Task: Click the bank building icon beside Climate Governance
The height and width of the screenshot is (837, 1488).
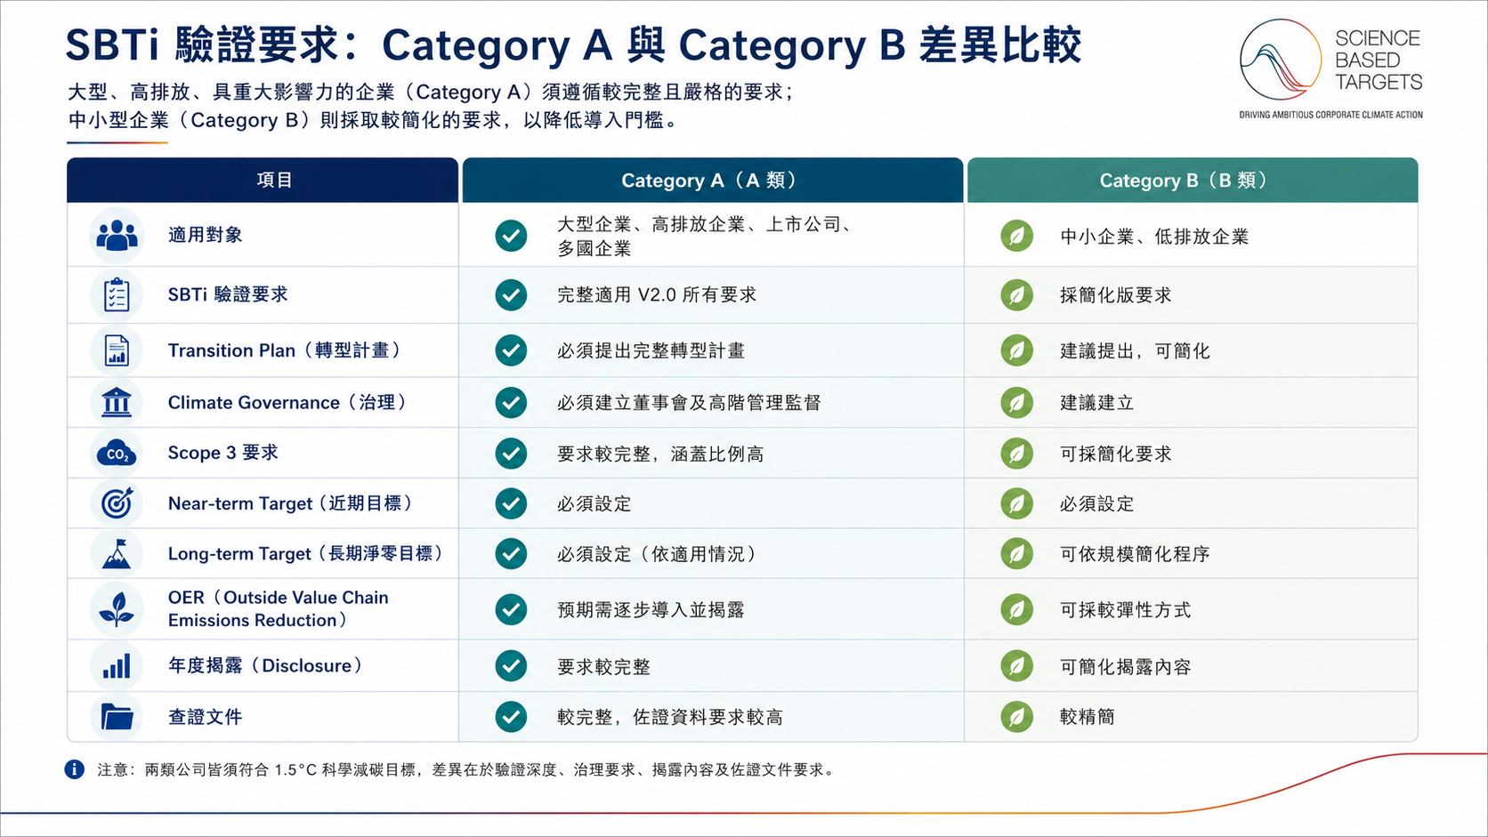Action: (117, 402)
